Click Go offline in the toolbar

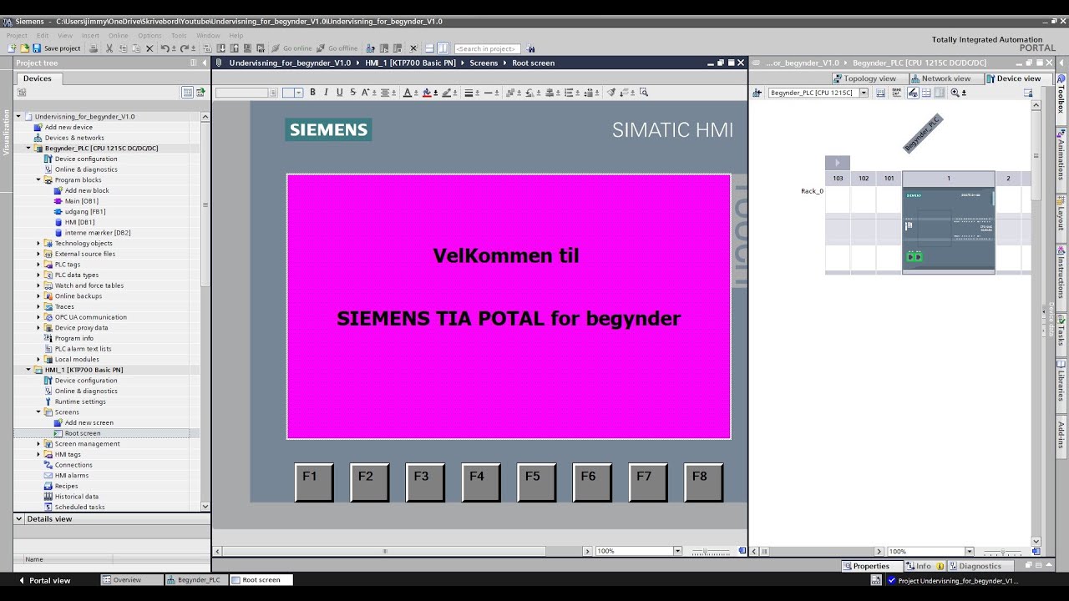click(x=337, y=48)
